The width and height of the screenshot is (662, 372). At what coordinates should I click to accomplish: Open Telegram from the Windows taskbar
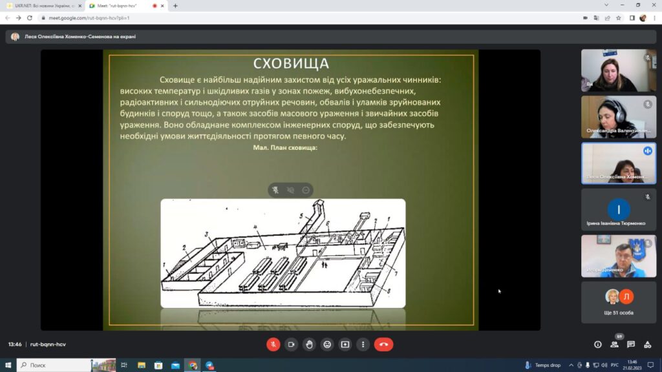tap(209, 366)
